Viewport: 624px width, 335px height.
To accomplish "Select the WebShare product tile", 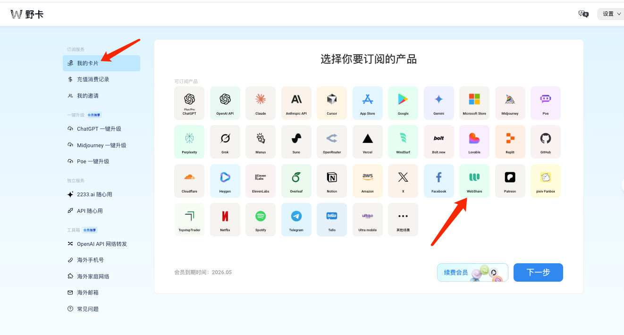I will [474, 181].
